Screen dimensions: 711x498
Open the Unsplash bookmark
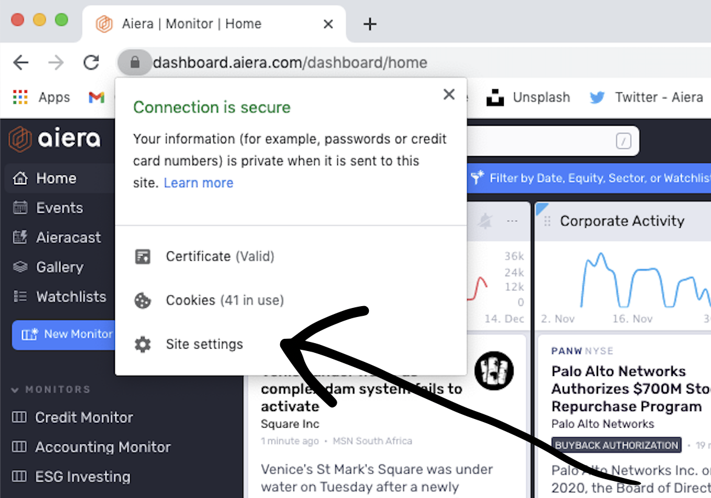(x=528, y=97)
